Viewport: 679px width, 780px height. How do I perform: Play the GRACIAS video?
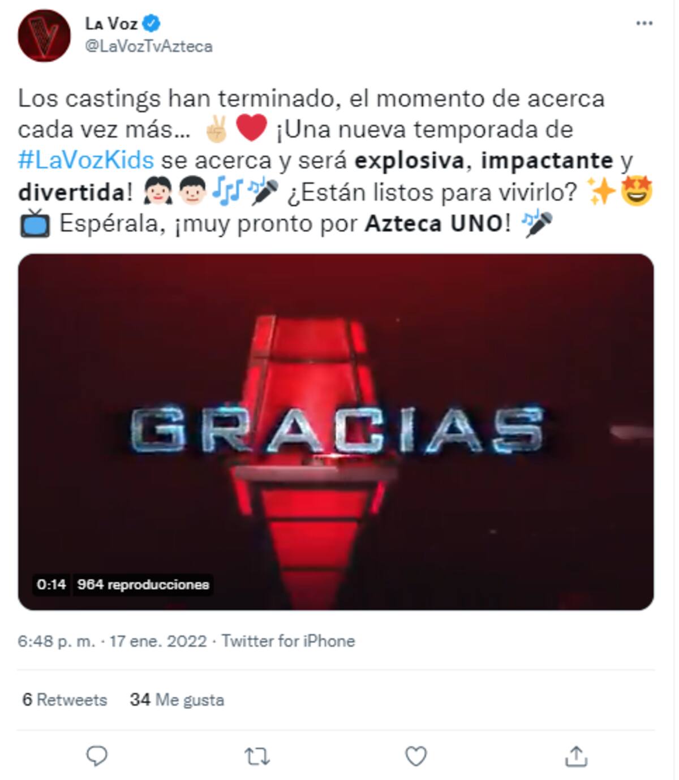[x=336, y=432]
